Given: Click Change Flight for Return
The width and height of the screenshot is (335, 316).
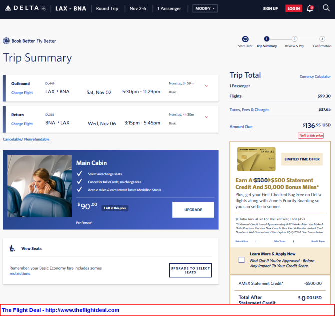Looking at the screenshot, I should click(x=22, y=124).
